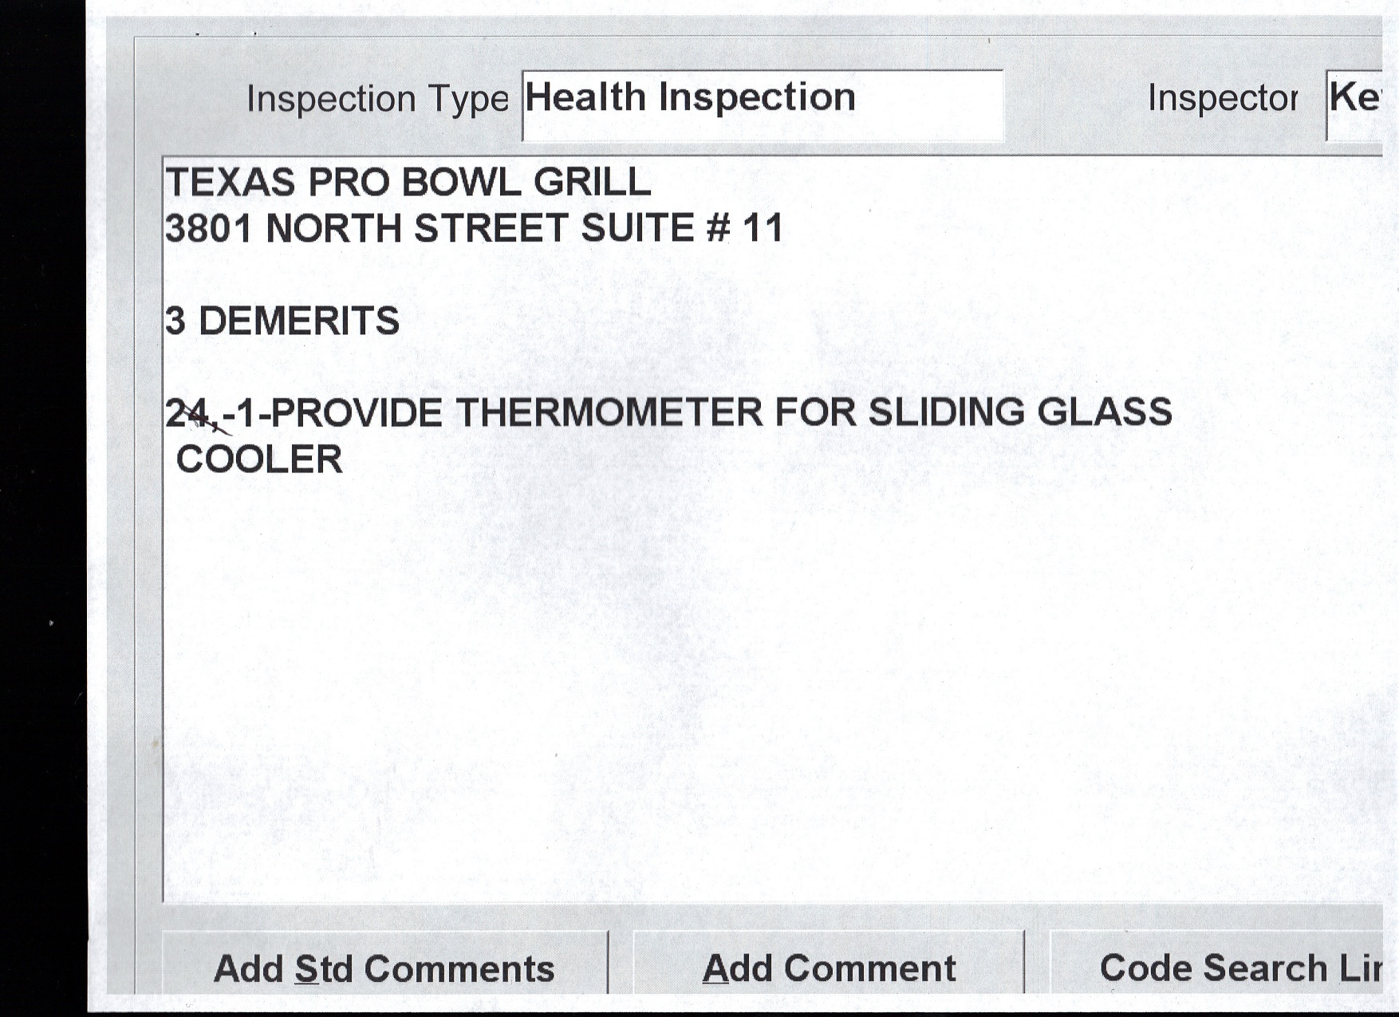The width and height of the screenshot is (1399, 1017).
Task: Click the word GRILL in comments
Action: [x=592, y=183]
